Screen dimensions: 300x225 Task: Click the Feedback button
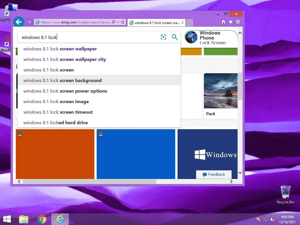pos(214,175)
